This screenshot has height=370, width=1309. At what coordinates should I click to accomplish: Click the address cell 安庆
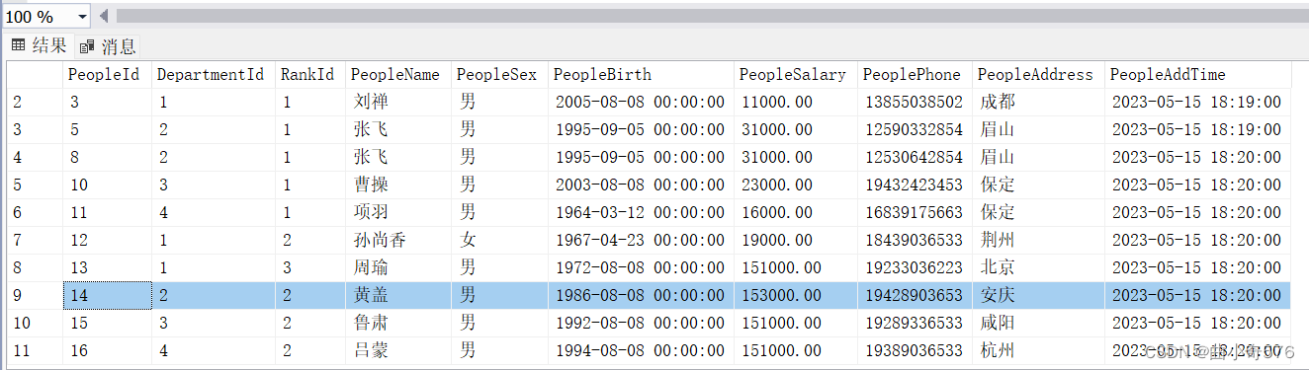(1038, 295)
